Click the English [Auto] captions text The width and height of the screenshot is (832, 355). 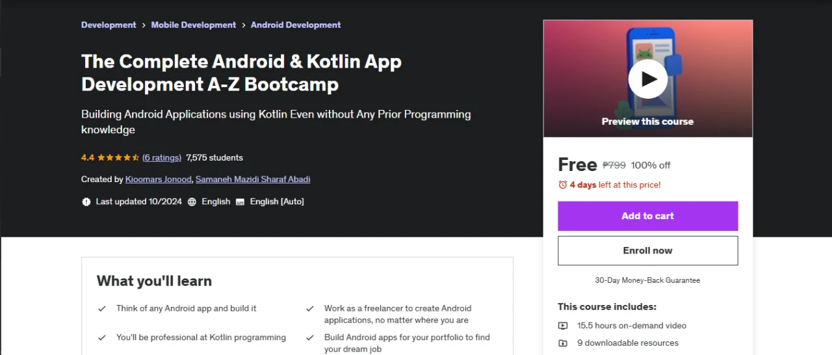277,202
